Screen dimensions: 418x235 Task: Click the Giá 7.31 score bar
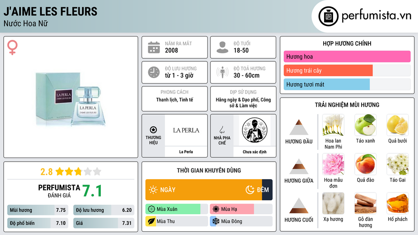point(104,223)
